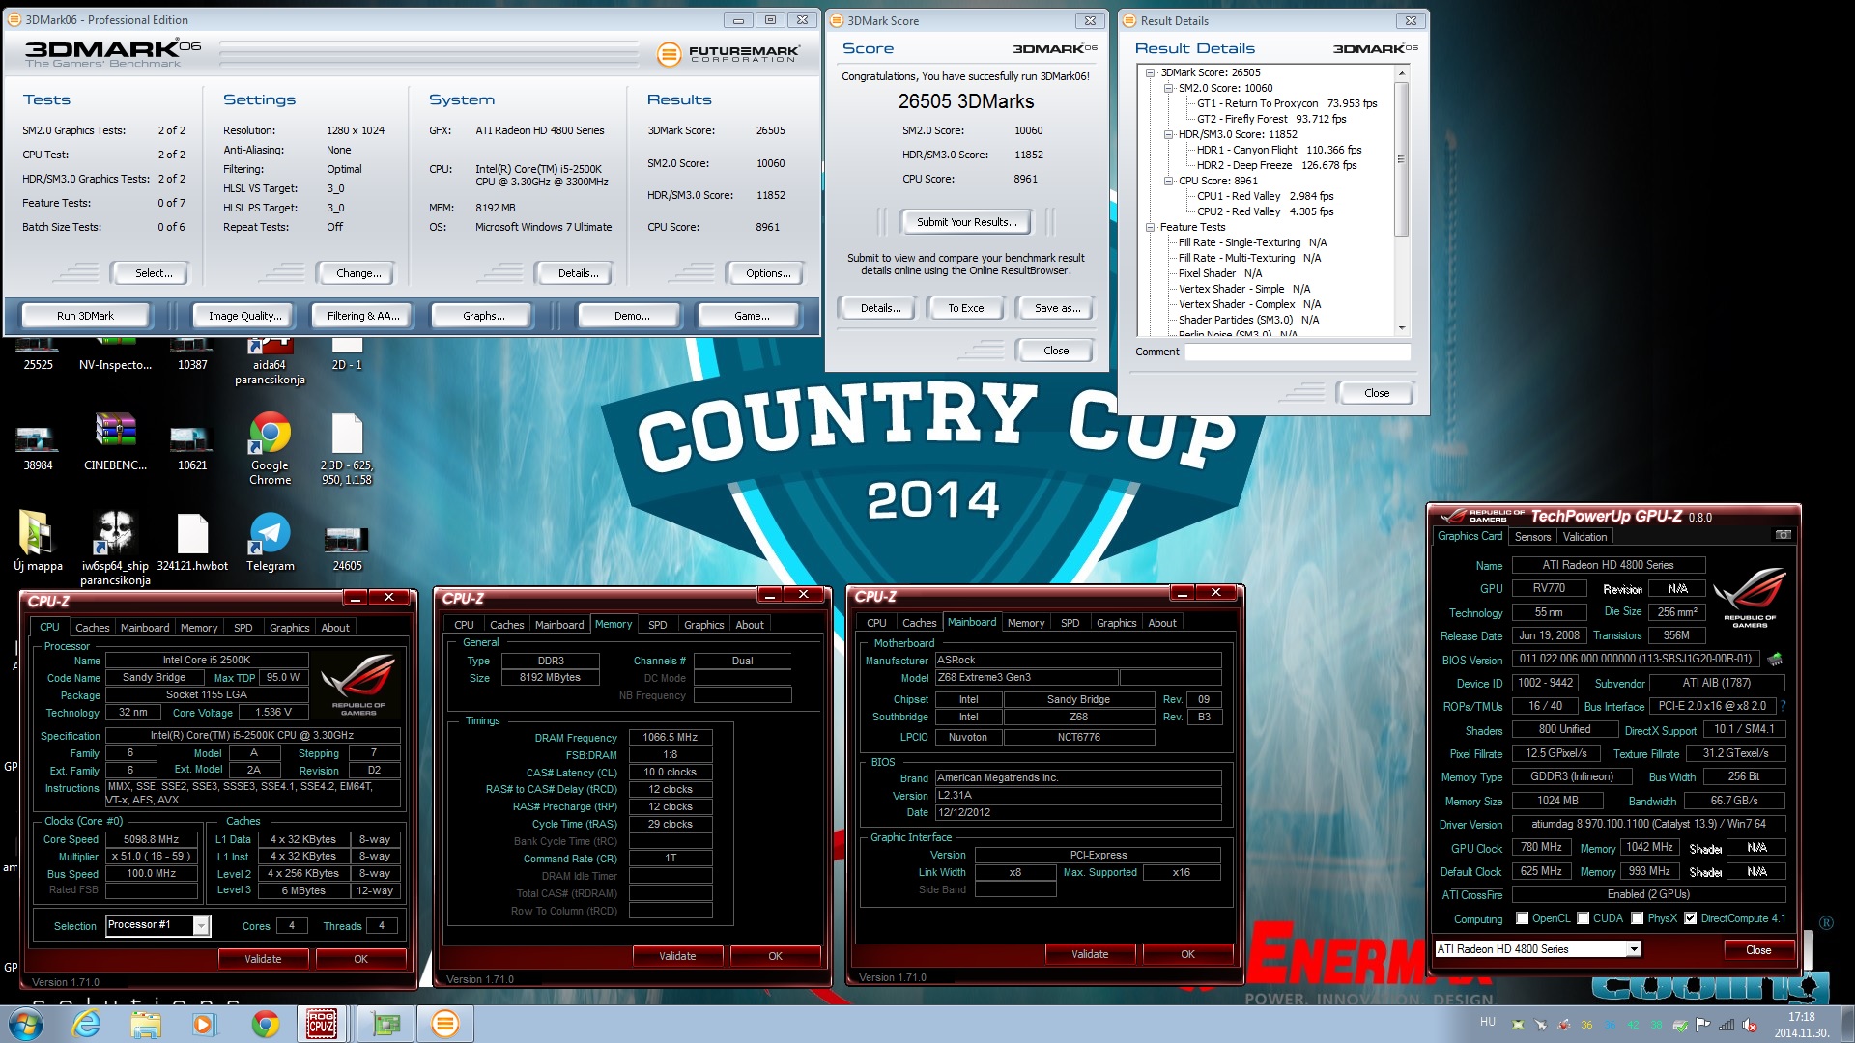Click the Filtering & AA button
This screenshot has height=1043, width=1855.
tap(363, 316)
